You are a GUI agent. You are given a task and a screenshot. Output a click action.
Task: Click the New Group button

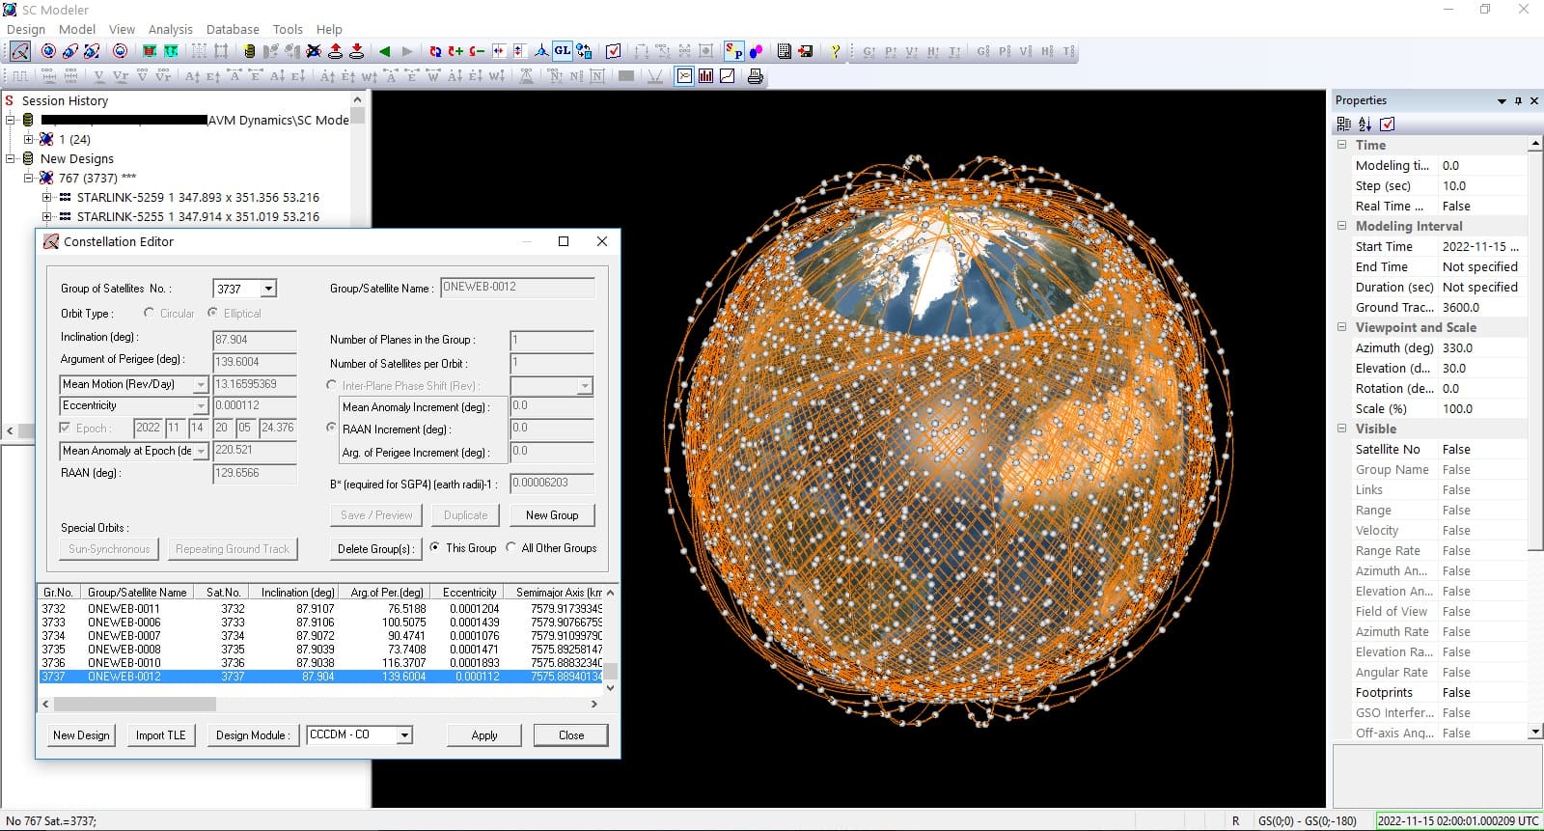pyautogui.click(x=552, y=515)
